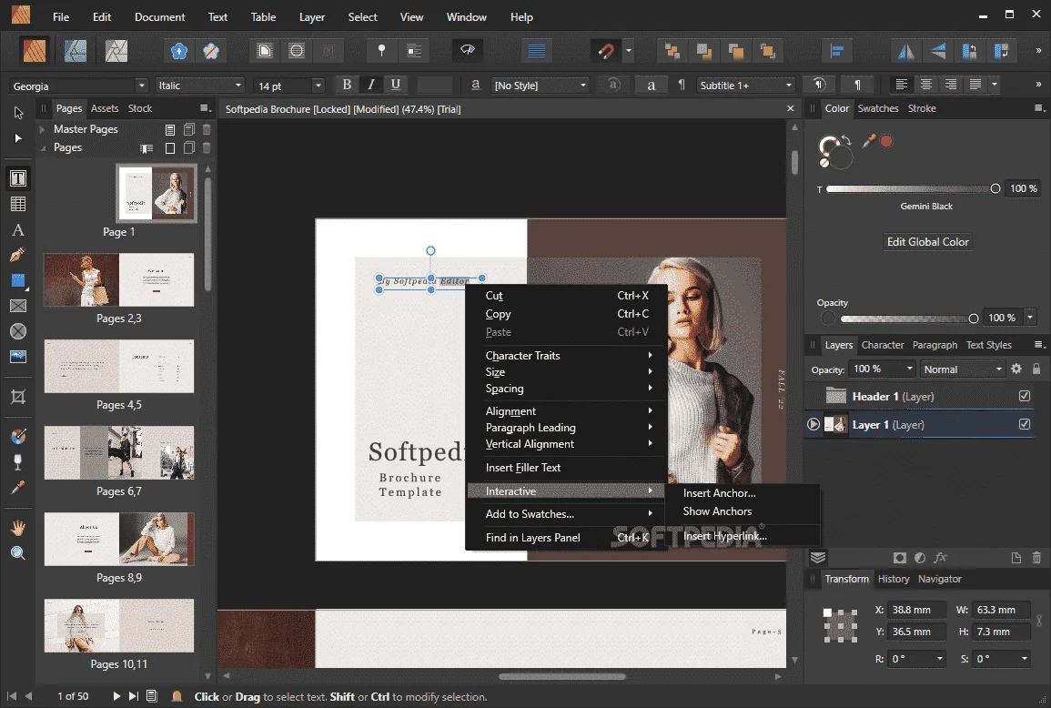Screen dimensions: 1051x708
Task: Toggle visibility of Header 1 layer
Action: tap(1025, 396)
